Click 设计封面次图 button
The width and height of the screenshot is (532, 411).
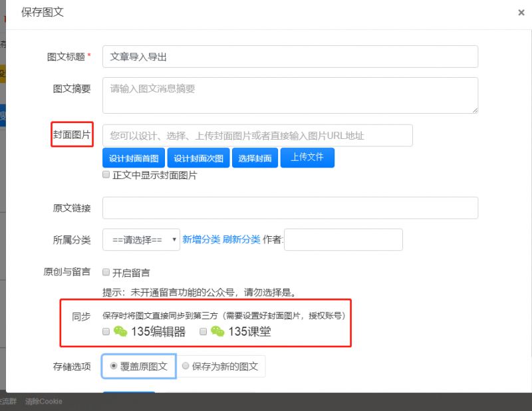click(198, 158)
